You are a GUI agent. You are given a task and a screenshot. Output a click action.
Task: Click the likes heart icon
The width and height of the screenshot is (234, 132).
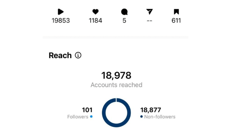(95, 12)
